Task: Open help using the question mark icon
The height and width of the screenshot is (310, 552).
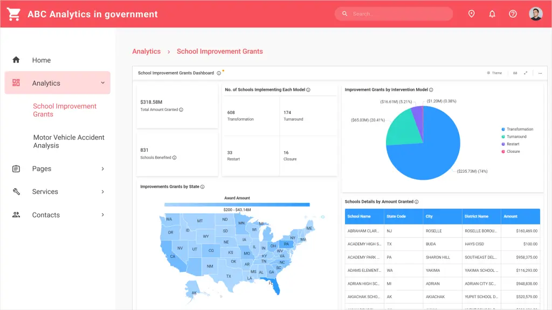Action: pos(513,13)
